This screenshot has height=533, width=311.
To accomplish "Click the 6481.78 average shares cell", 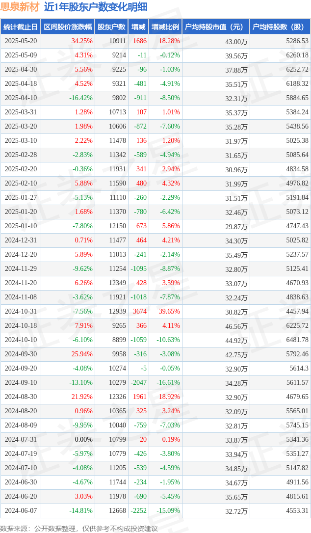I will (297, 340).
